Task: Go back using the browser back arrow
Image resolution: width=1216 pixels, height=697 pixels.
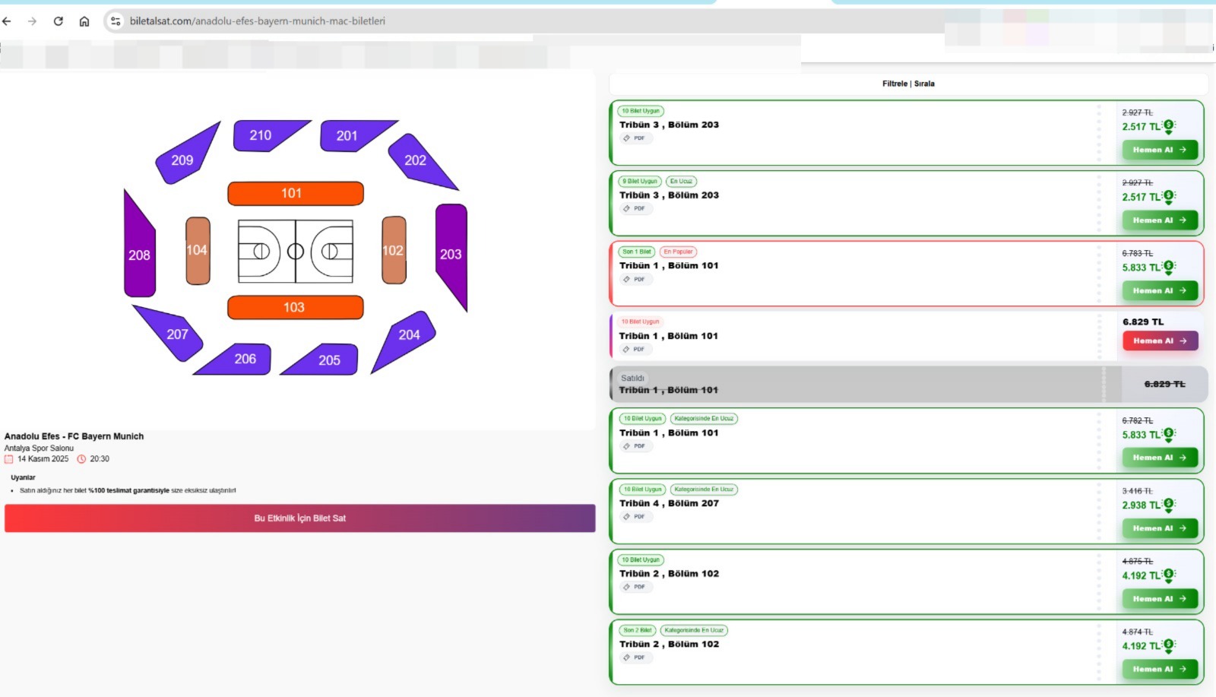Action: (7, 21)
